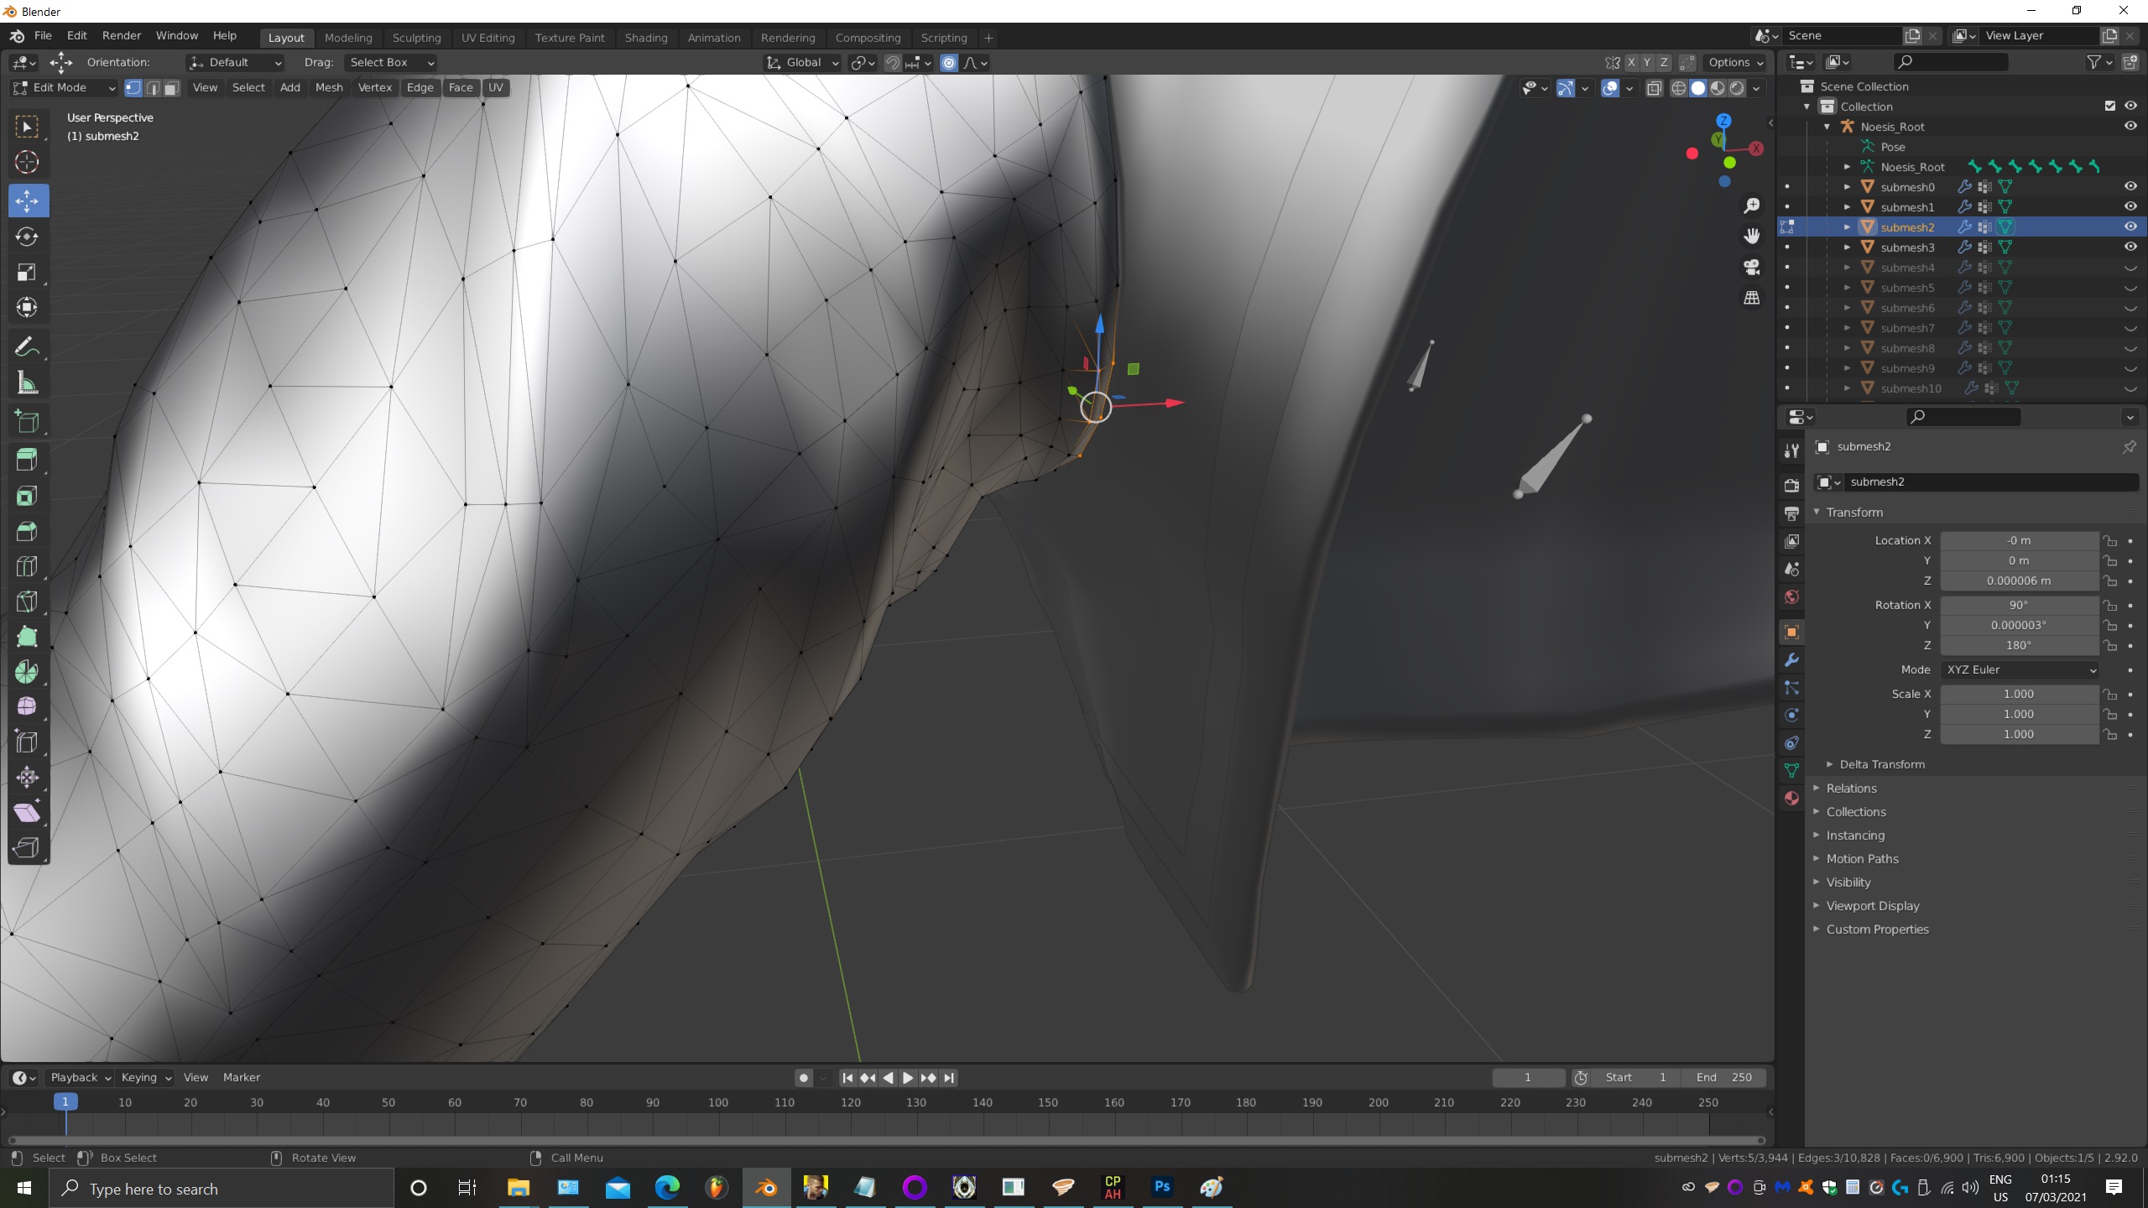Image resolution: width=2148 pixels, height=1208 pixels.
Task: Toggle proportional editing
Action: (949, 62)
